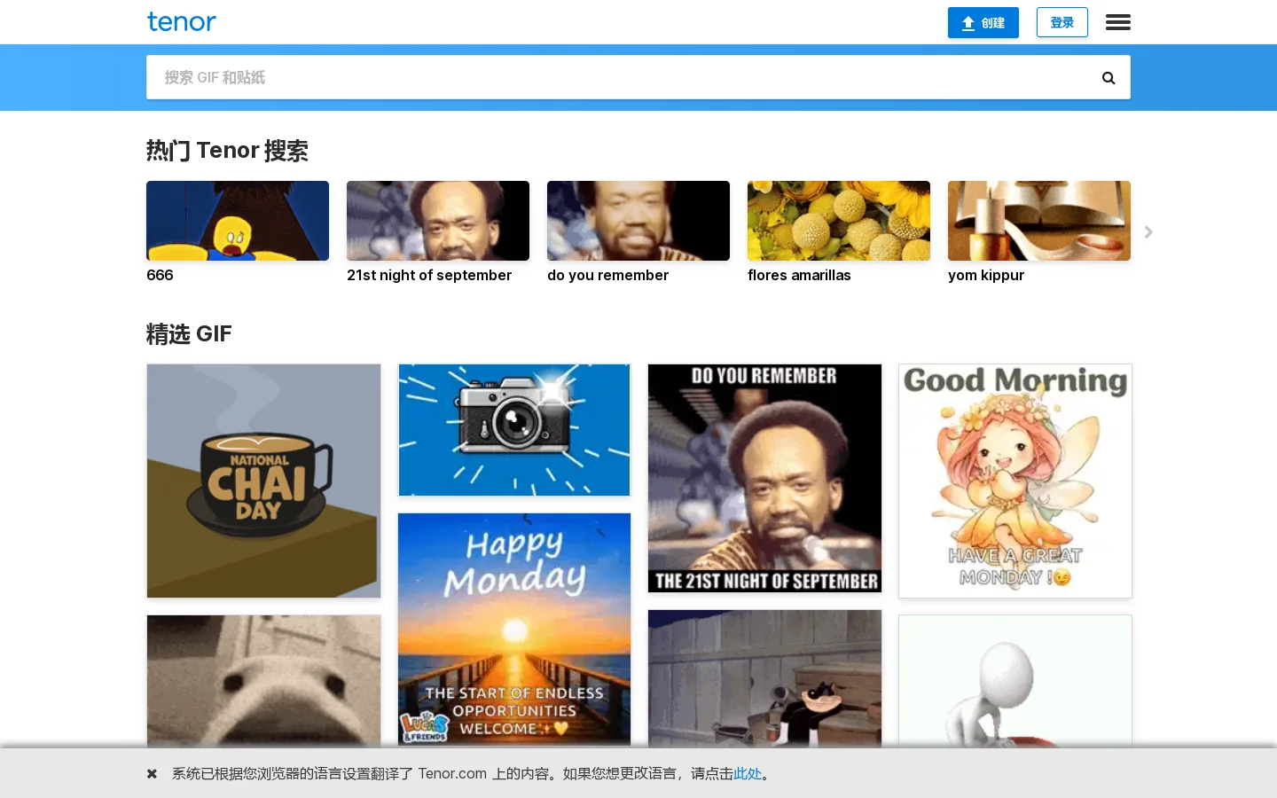Follow the 此处 language change link
Viewport: 1277px width, 798px height.
click(748, 773)
